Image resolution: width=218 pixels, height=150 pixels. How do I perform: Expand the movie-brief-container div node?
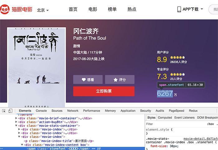[x=16, y=118]
